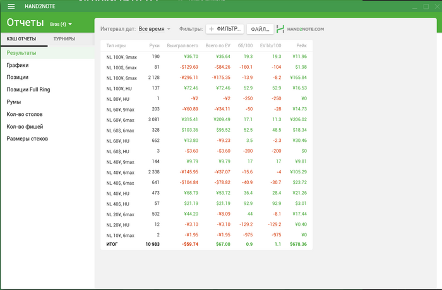Screen dimensions: 442x290
Task: Click the EV total value $67.08
Action: pyautogui.click(x=223, y=244)
